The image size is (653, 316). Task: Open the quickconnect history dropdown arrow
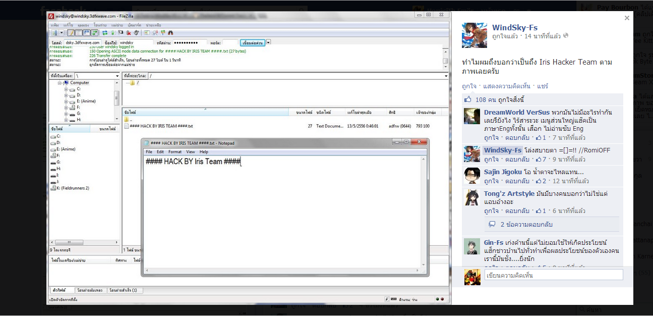(268, 42)
